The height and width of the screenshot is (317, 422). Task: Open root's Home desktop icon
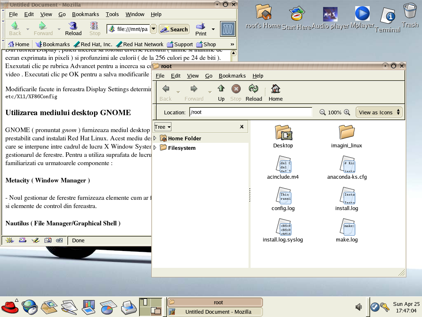(263, 12)
